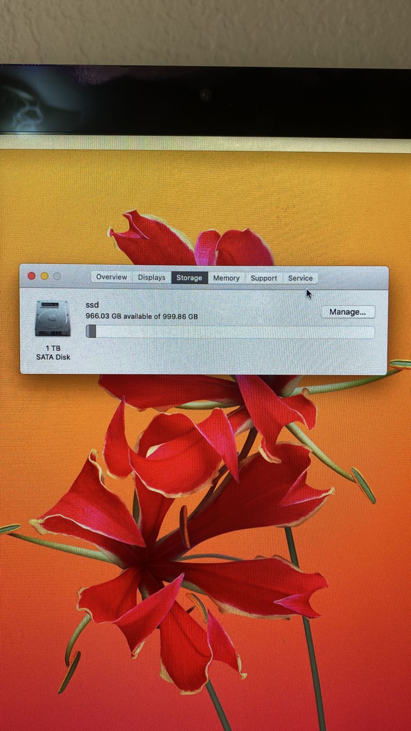Click the hard disk drive icon
The height and width of the screenshot is (731, 411).
coord(53,318)
